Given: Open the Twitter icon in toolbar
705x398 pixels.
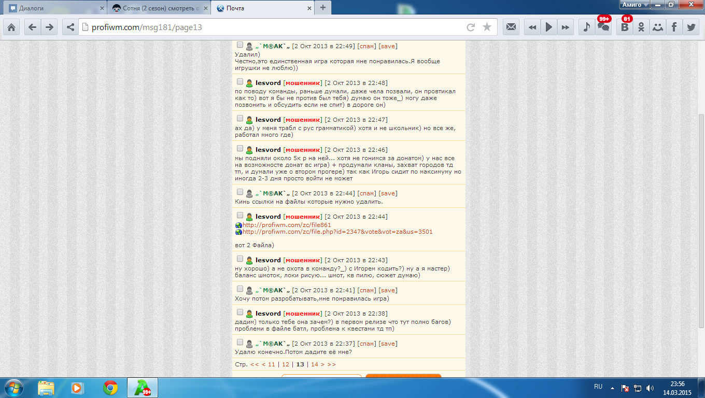Looking at the screenshot, I should [691, 27].
